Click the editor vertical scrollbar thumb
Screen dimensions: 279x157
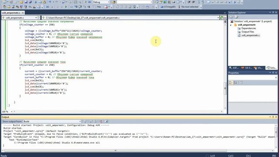(x=225, y=89)
